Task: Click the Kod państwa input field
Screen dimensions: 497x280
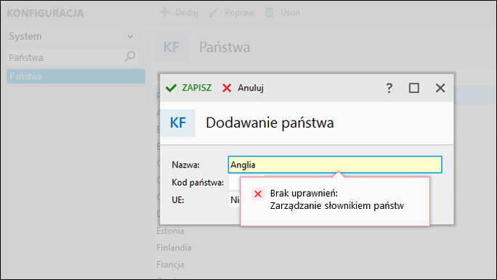Action: [234, 183]
